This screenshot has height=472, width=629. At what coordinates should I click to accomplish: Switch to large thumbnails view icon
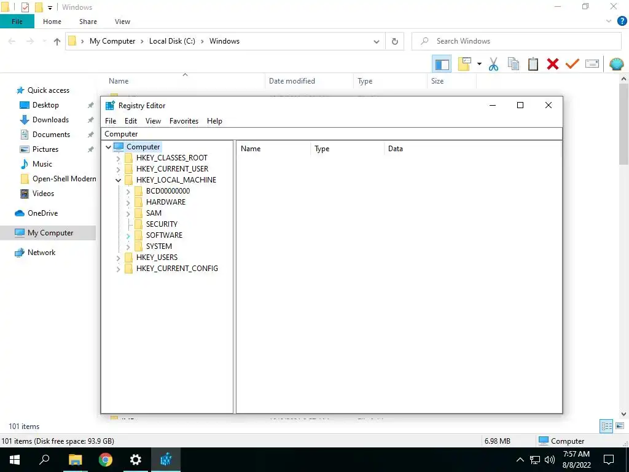click(x=620, y=426)
